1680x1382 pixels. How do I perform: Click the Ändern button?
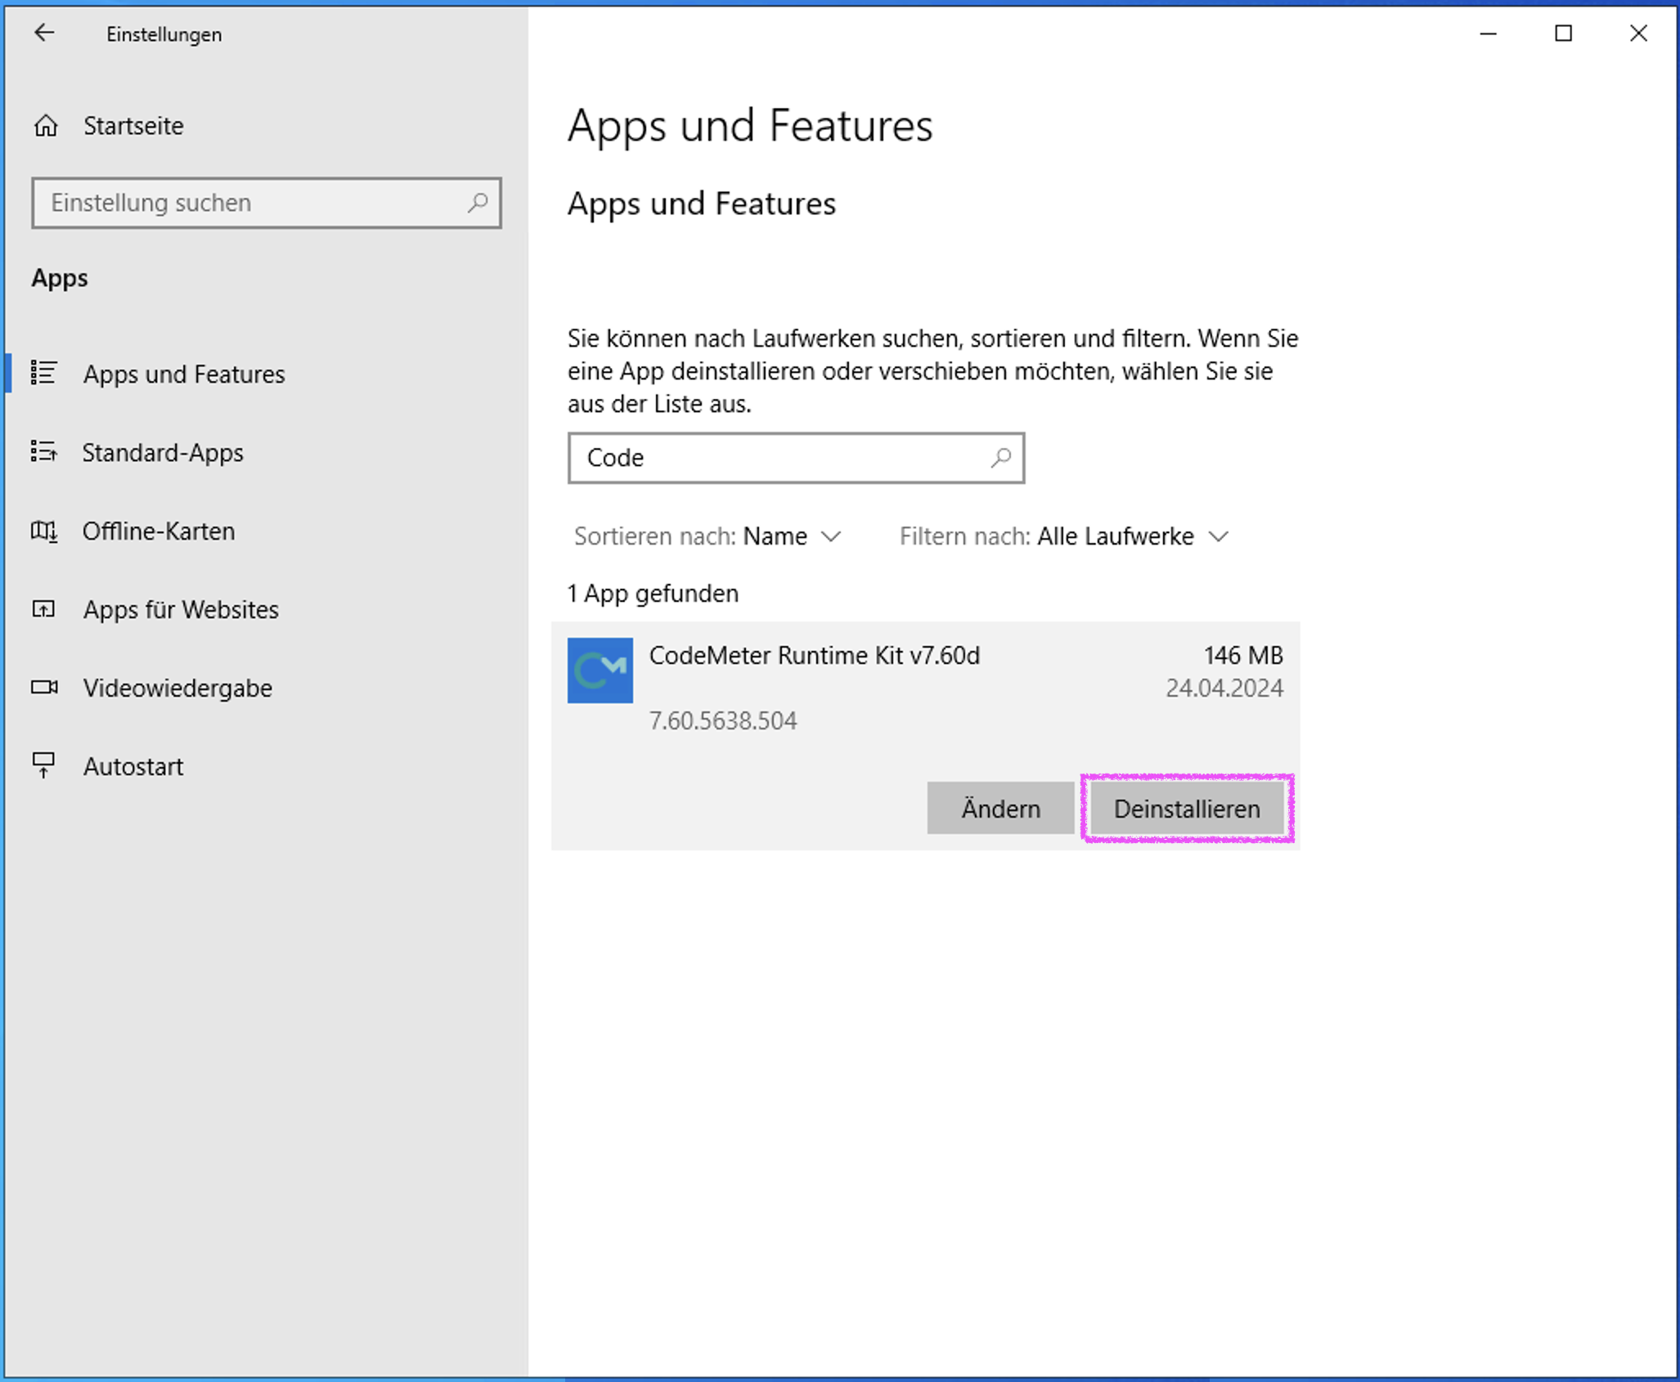1000,809
